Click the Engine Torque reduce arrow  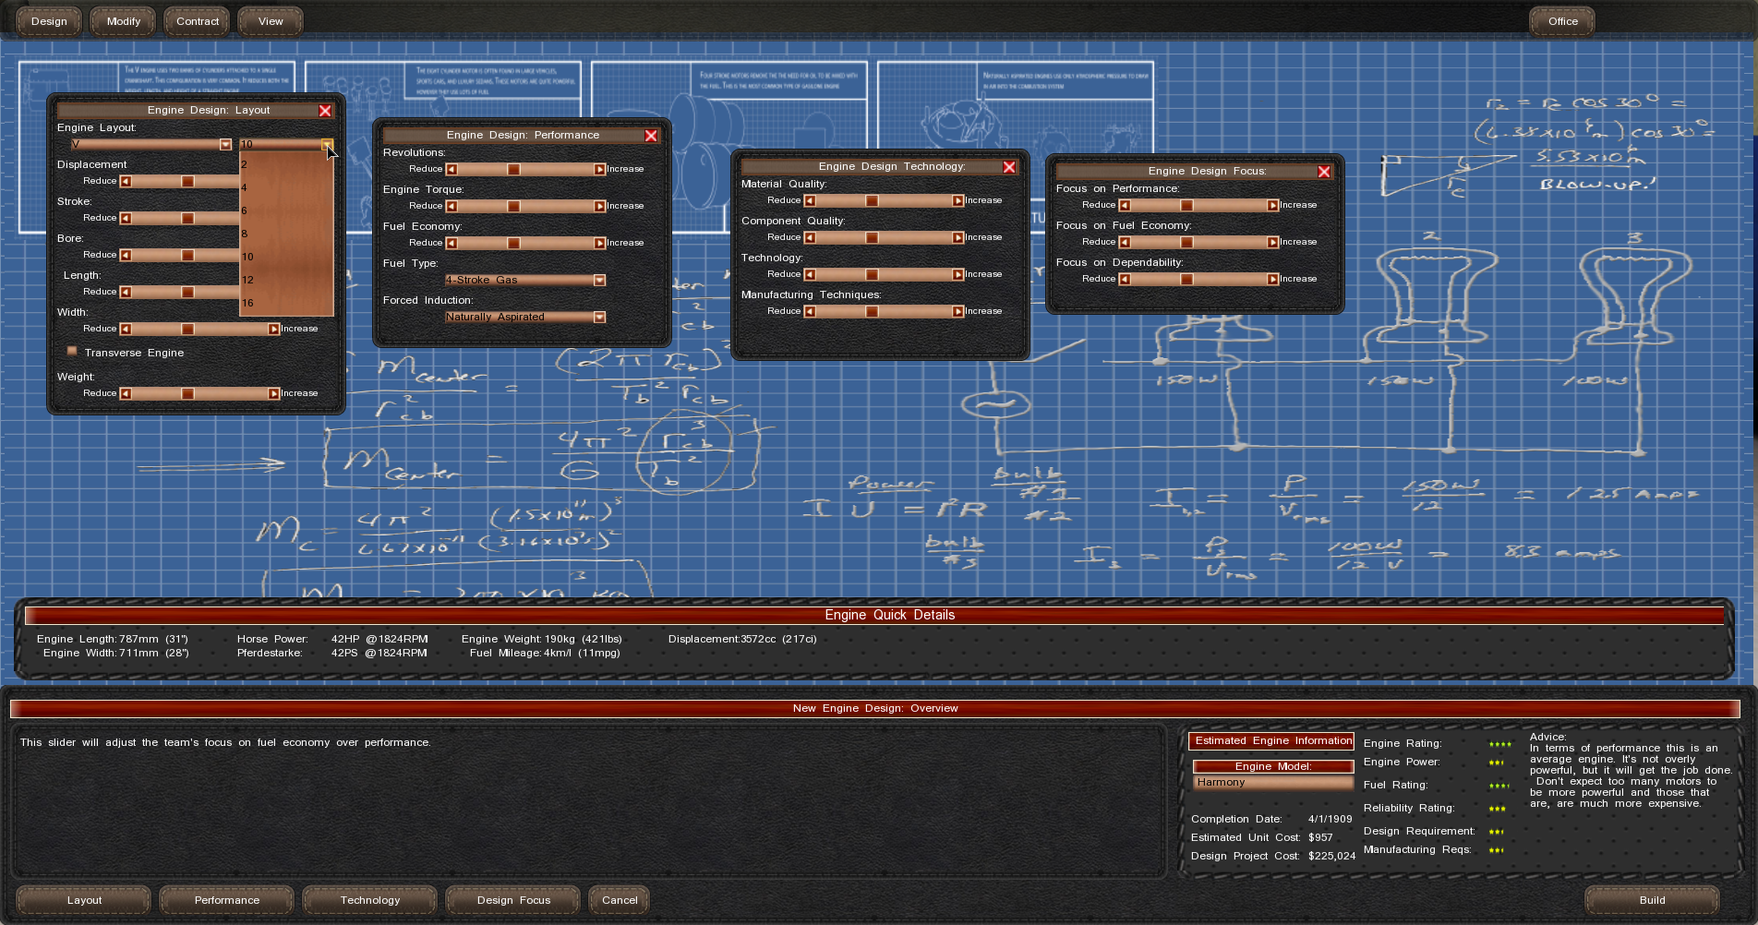pos(452,207)
